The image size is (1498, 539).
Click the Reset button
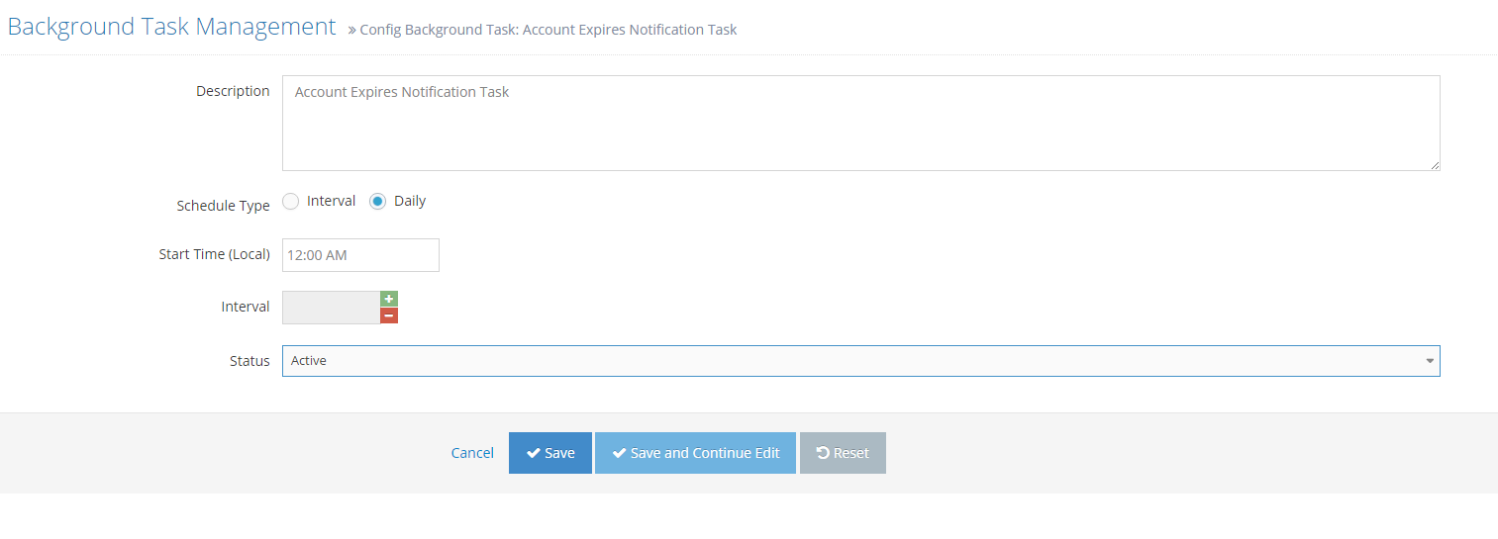tap(843, 453)
